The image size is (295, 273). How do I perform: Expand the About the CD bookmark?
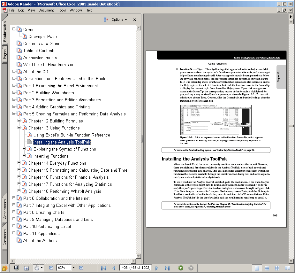click(14, 71)
